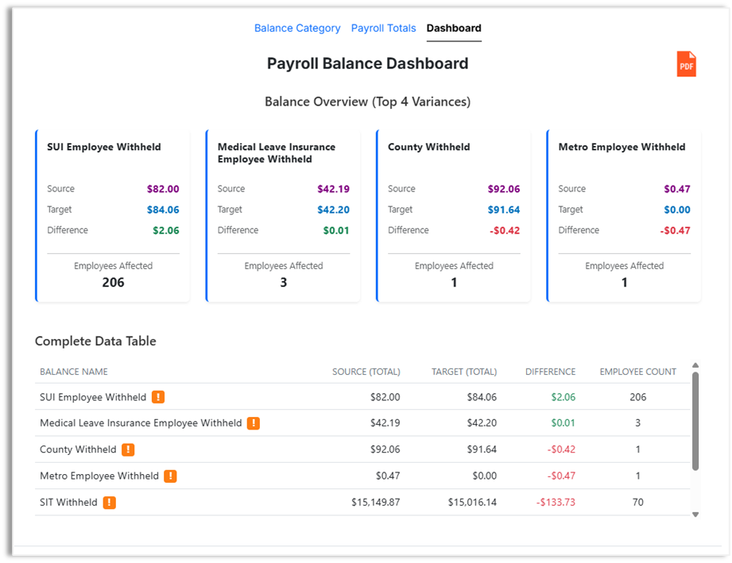Open the warning icon for Medical Leave Insurance
Screen dimensions: 732x563
pos(254,422)
